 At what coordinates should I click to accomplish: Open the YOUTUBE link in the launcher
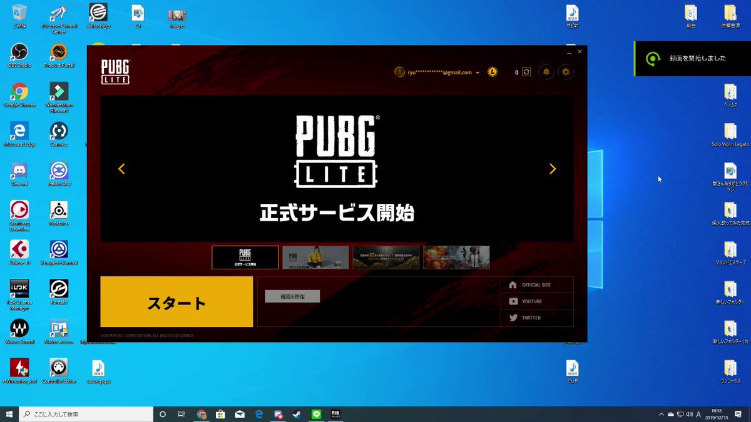tap(537, 301)
